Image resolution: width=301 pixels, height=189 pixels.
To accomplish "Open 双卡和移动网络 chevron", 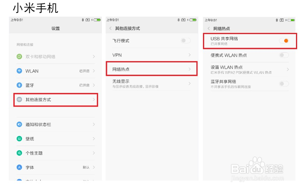I will (94, 57).
